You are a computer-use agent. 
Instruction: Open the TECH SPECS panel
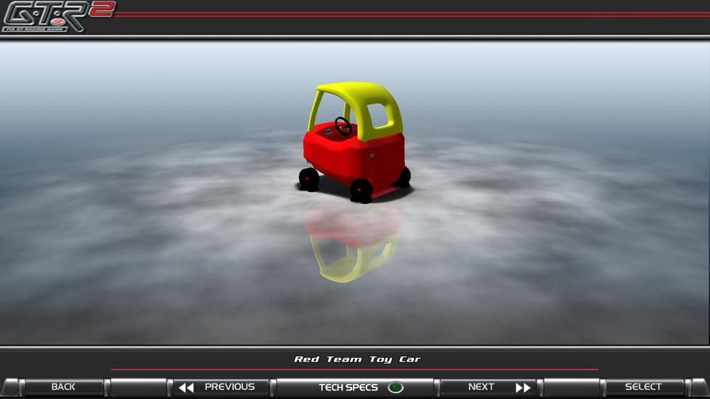[x=348, y=387]
